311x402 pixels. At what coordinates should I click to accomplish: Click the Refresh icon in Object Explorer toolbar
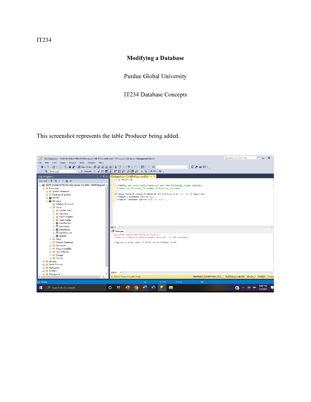(67, 181)
